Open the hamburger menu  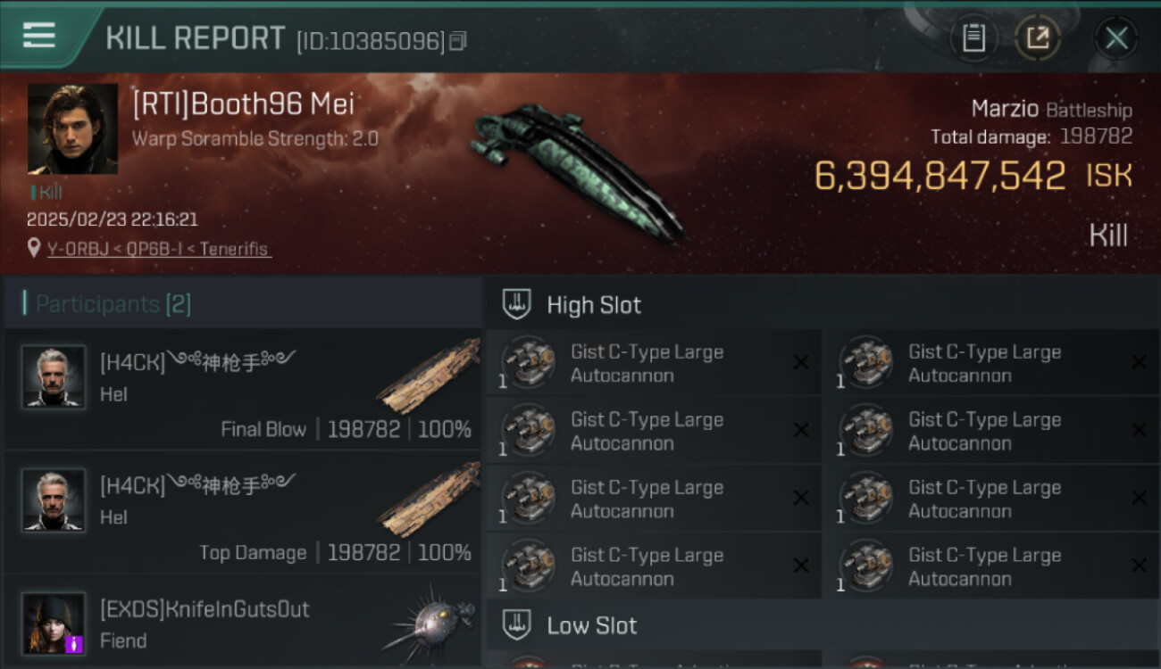click(39, 36)
